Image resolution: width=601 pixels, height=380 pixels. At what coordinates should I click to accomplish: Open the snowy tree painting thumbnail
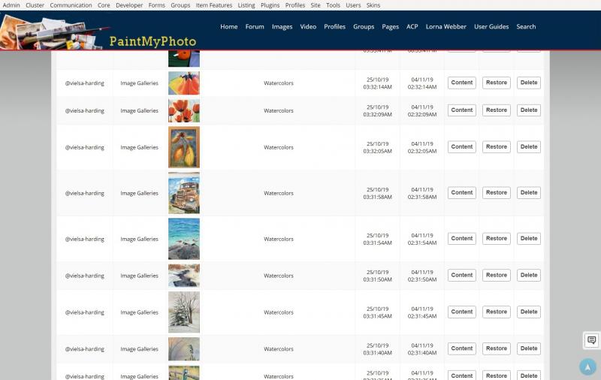(184, 312)
